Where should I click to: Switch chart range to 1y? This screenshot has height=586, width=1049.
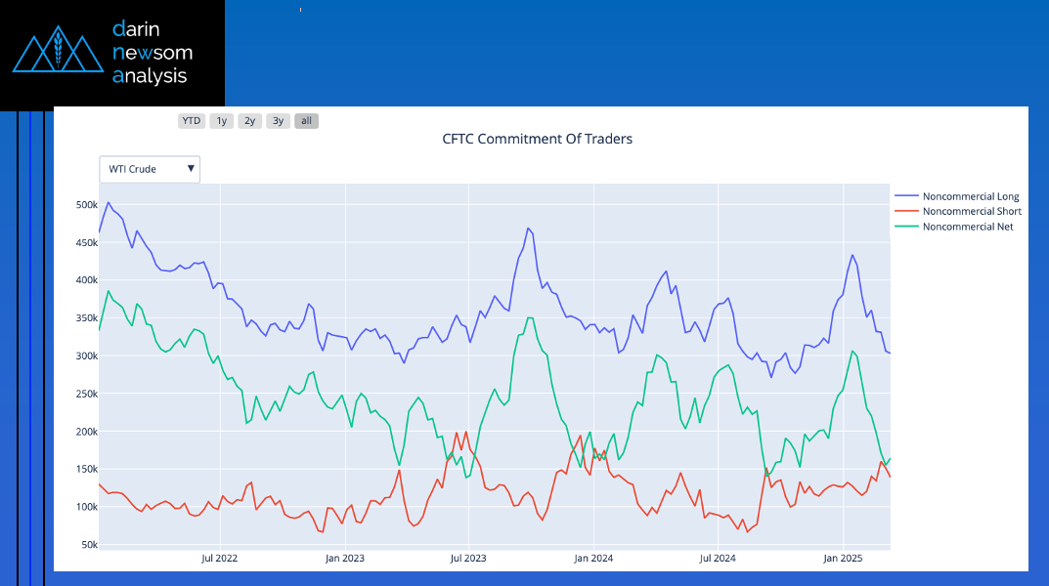[221, 121]
